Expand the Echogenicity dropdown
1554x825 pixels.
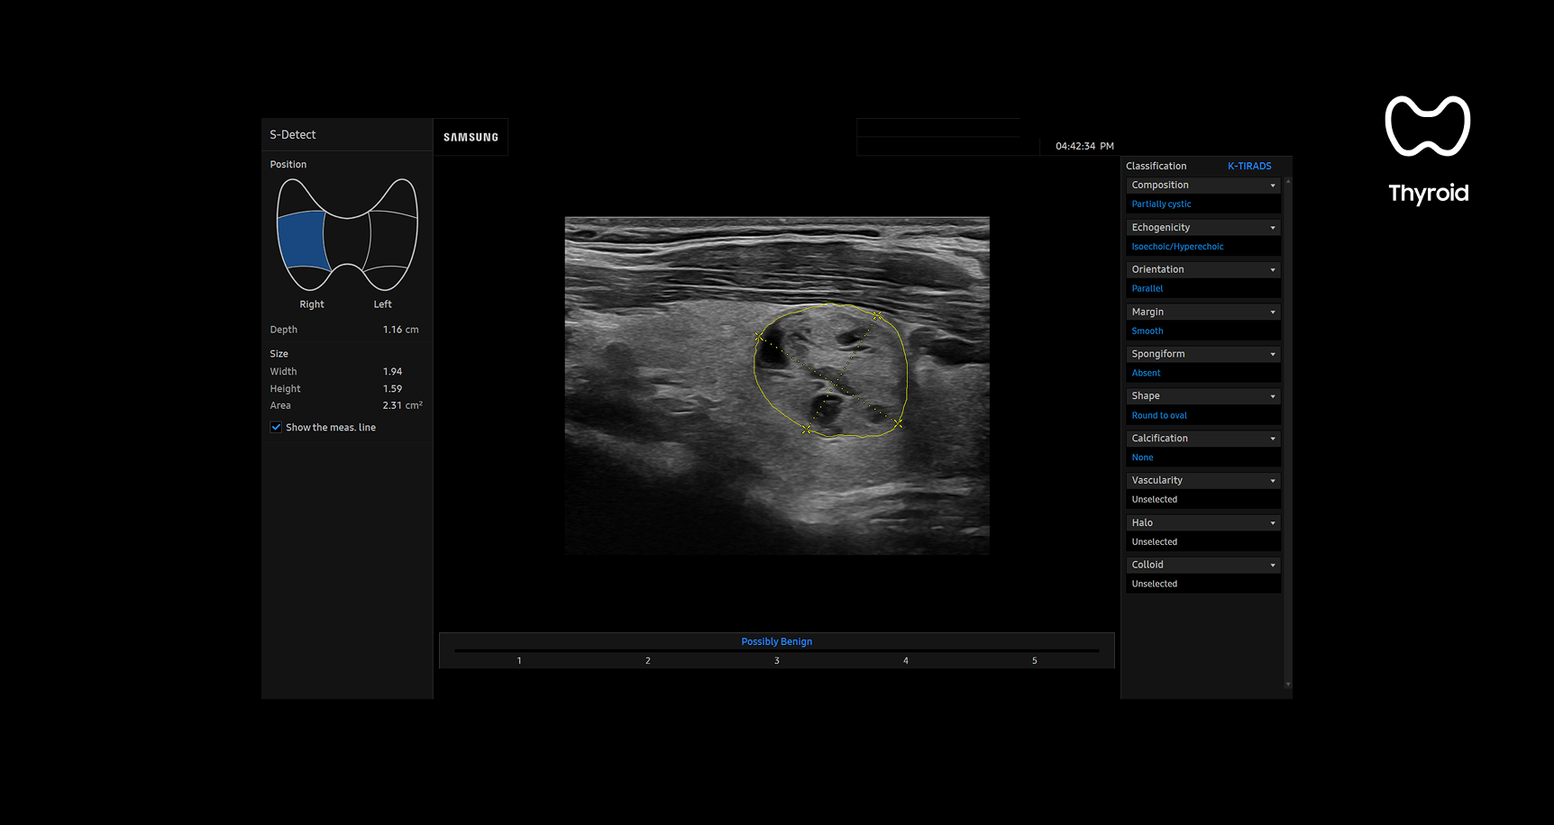tap(1202, 228)
